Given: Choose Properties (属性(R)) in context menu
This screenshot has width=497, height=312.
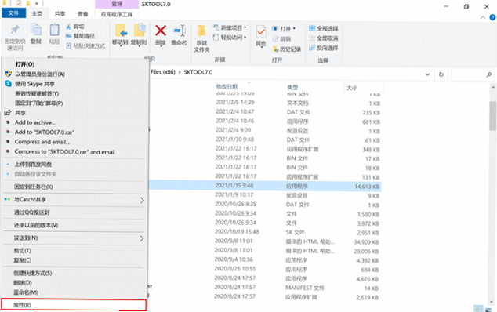Looking at the screenshot, I should tap(74, 305).
